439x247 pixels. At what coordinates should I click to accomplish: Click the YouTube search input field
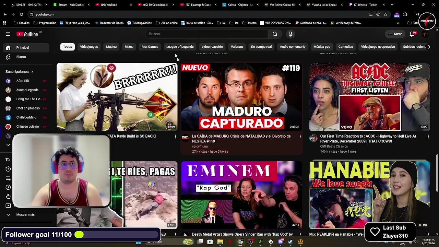(207, 34)
